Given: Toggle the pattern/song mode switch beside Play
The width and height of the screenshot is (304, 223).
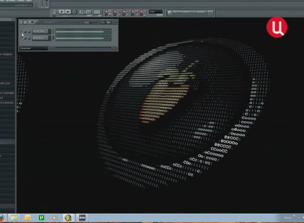Looking at the screenshot, I should point(56,12).
